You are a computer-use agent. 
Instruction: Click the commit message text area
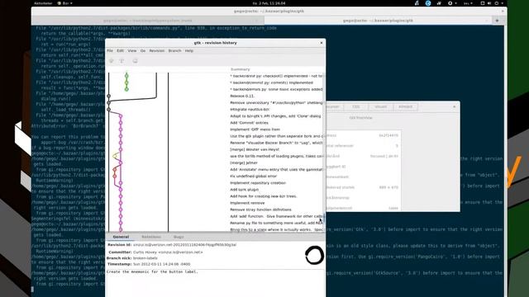[x=215, y=283]
